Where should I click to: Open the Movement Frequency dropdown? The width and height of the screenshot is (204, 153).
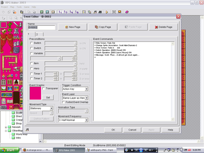pyautogui.click(x=86, y=120)
